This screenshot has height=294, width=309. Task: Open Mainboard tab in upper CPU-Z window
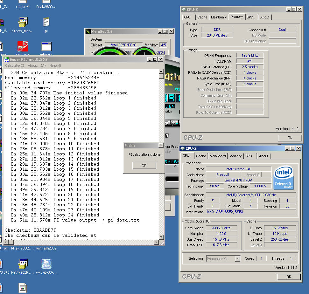pos(219,17)
